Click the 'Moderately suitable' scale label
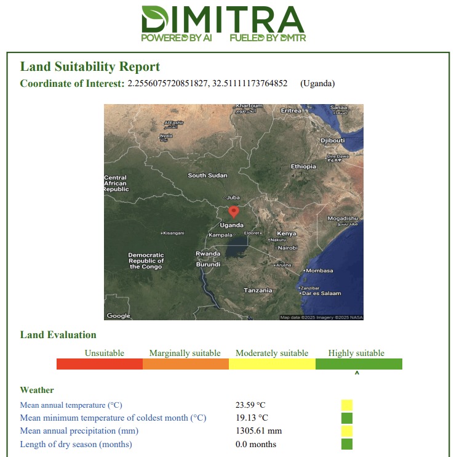This screenshot has width=462, height=457. (x=272, y=353)
